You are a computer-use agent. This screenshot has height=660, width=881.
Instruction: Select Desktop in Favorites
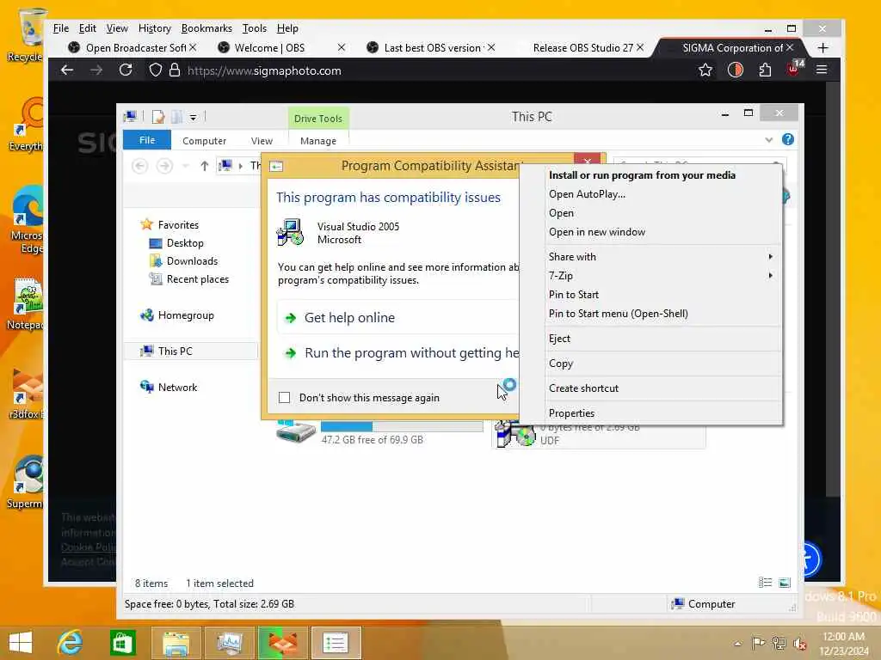[x=185, y=243]
